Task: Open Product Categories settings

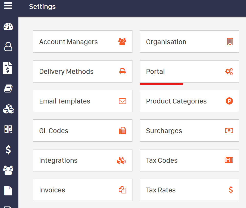Action: click(189, 101)
